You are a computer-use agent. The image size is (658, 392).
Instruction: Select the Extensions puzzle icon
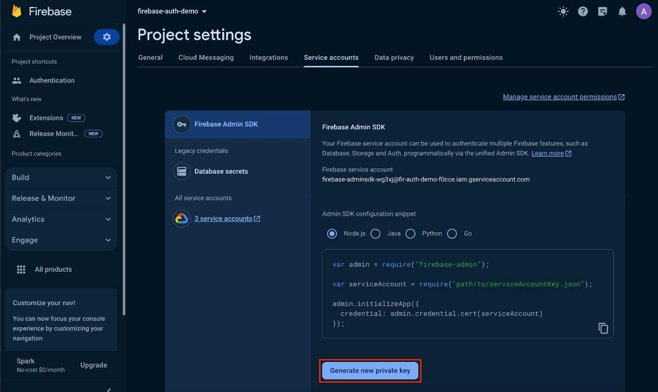pos(16,118)
